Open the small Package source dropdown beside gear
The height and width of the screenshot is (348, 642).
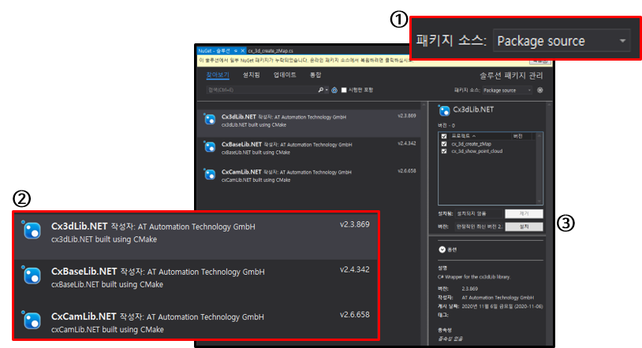pos(507,91)
